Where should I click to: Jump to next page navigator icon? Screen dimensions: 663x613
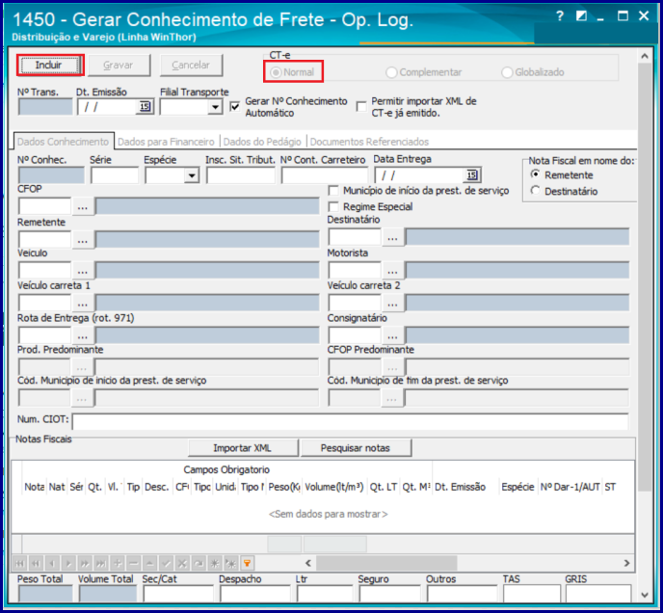click(85, 564)
